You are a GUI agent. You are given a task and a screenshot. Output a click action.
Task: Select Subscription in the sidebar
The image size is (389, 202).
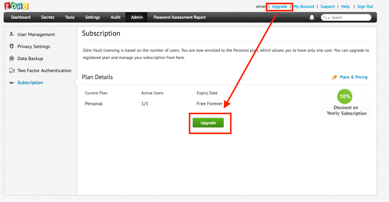(30, 83)
